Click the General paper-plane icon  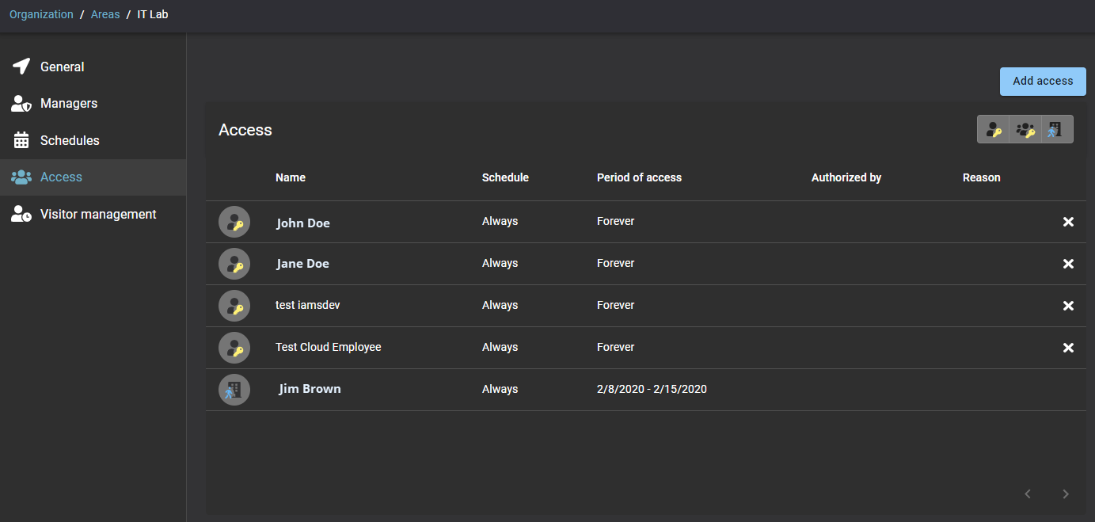click(21, 67)
